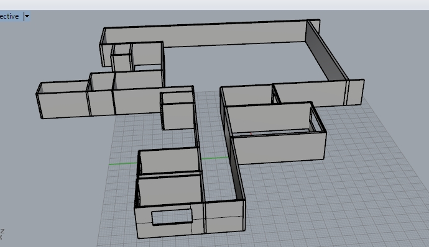Select the small tall column box at upper-left
The height and width of the screenshot is (247, 429).
(x=122, y=63)
